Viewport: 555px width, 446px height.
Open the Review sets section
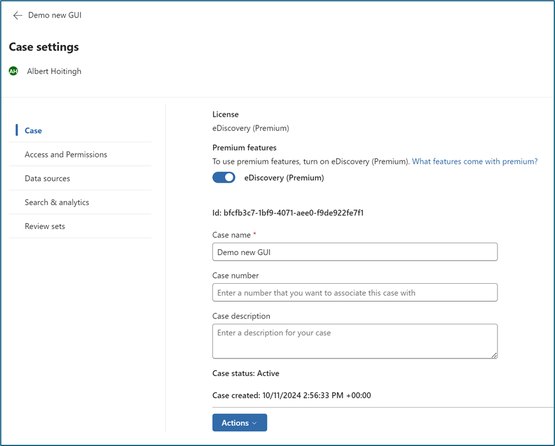45,226
